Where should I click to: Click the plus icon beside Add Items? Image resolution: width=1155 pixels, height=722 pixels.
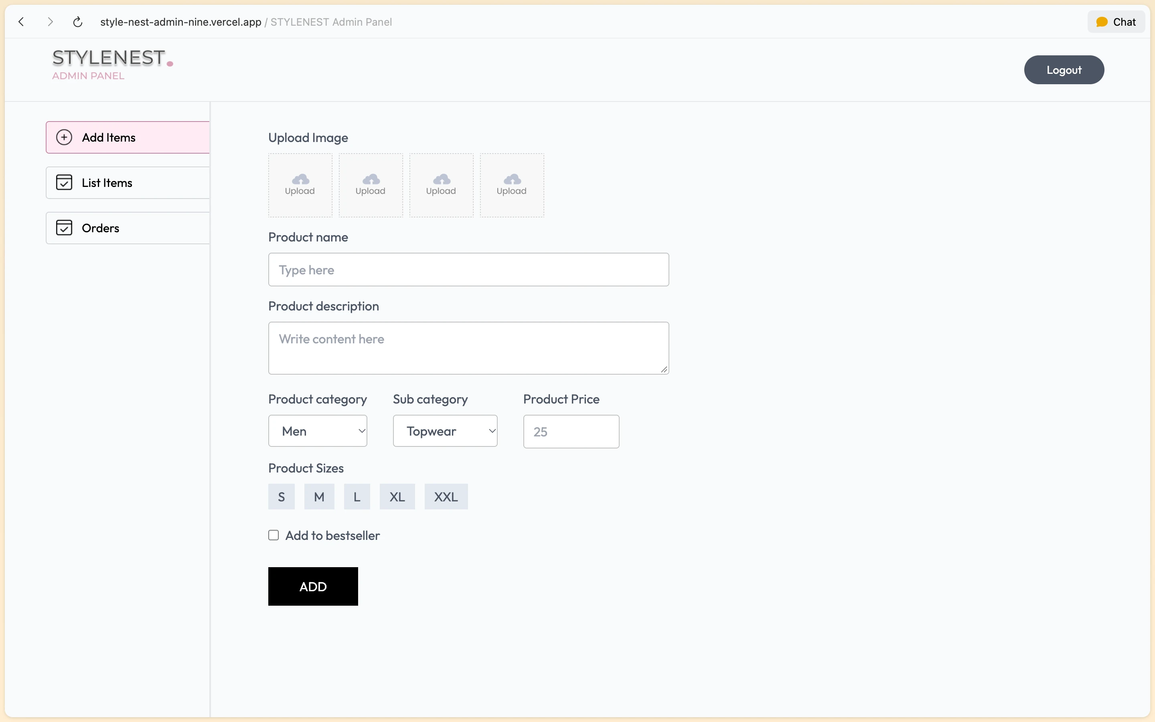pyautogui.click(x=64, y=138)
